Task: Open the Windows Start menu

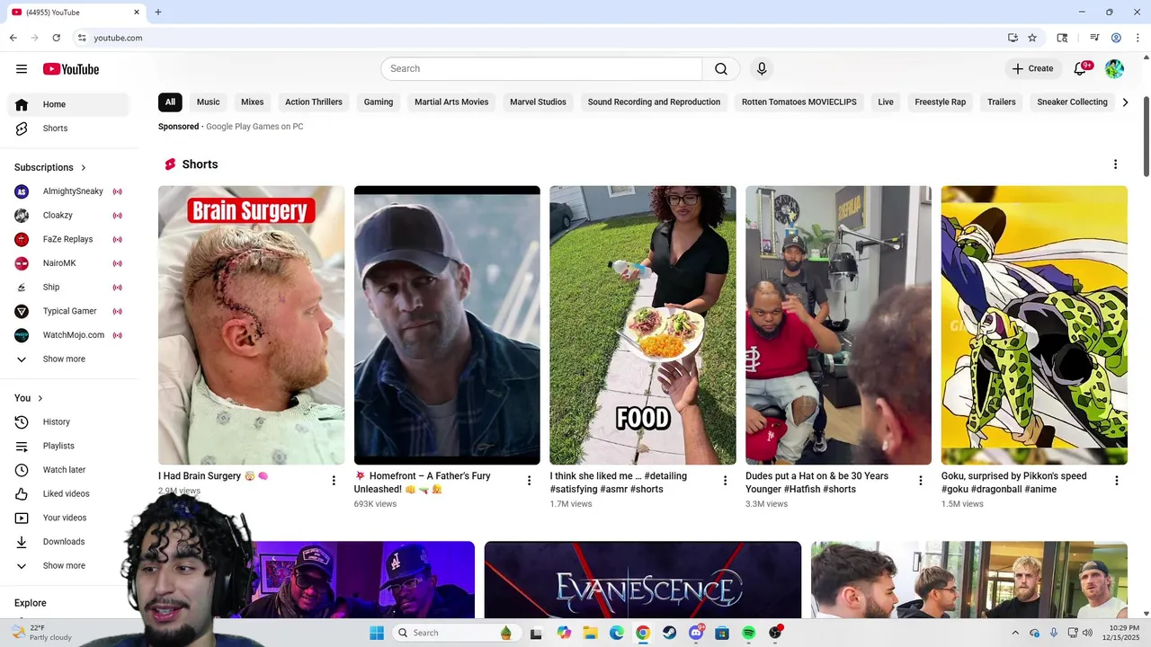Action: (x=377, y=633)
